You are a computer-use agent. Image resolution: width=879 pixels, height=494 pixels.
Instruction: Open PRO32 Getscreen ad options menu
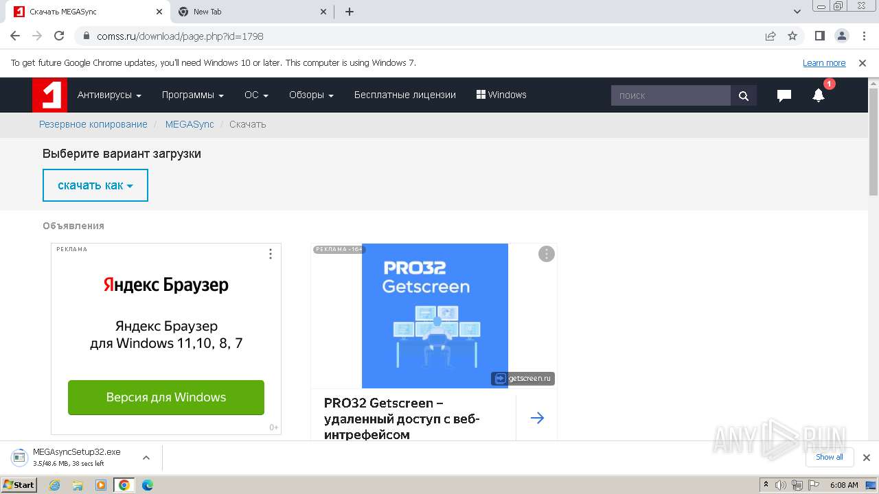(546, 254)
